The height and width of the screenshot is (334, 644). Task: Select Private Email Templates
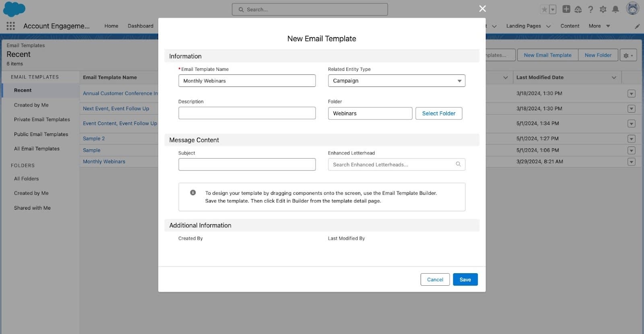pos(42,120)
